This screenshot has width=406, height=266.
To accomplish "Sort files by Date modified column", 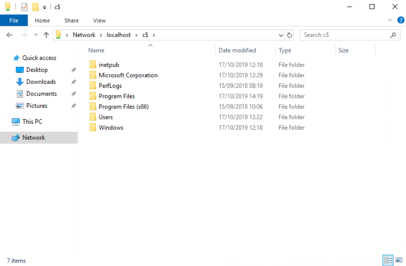I will point(237,50).
